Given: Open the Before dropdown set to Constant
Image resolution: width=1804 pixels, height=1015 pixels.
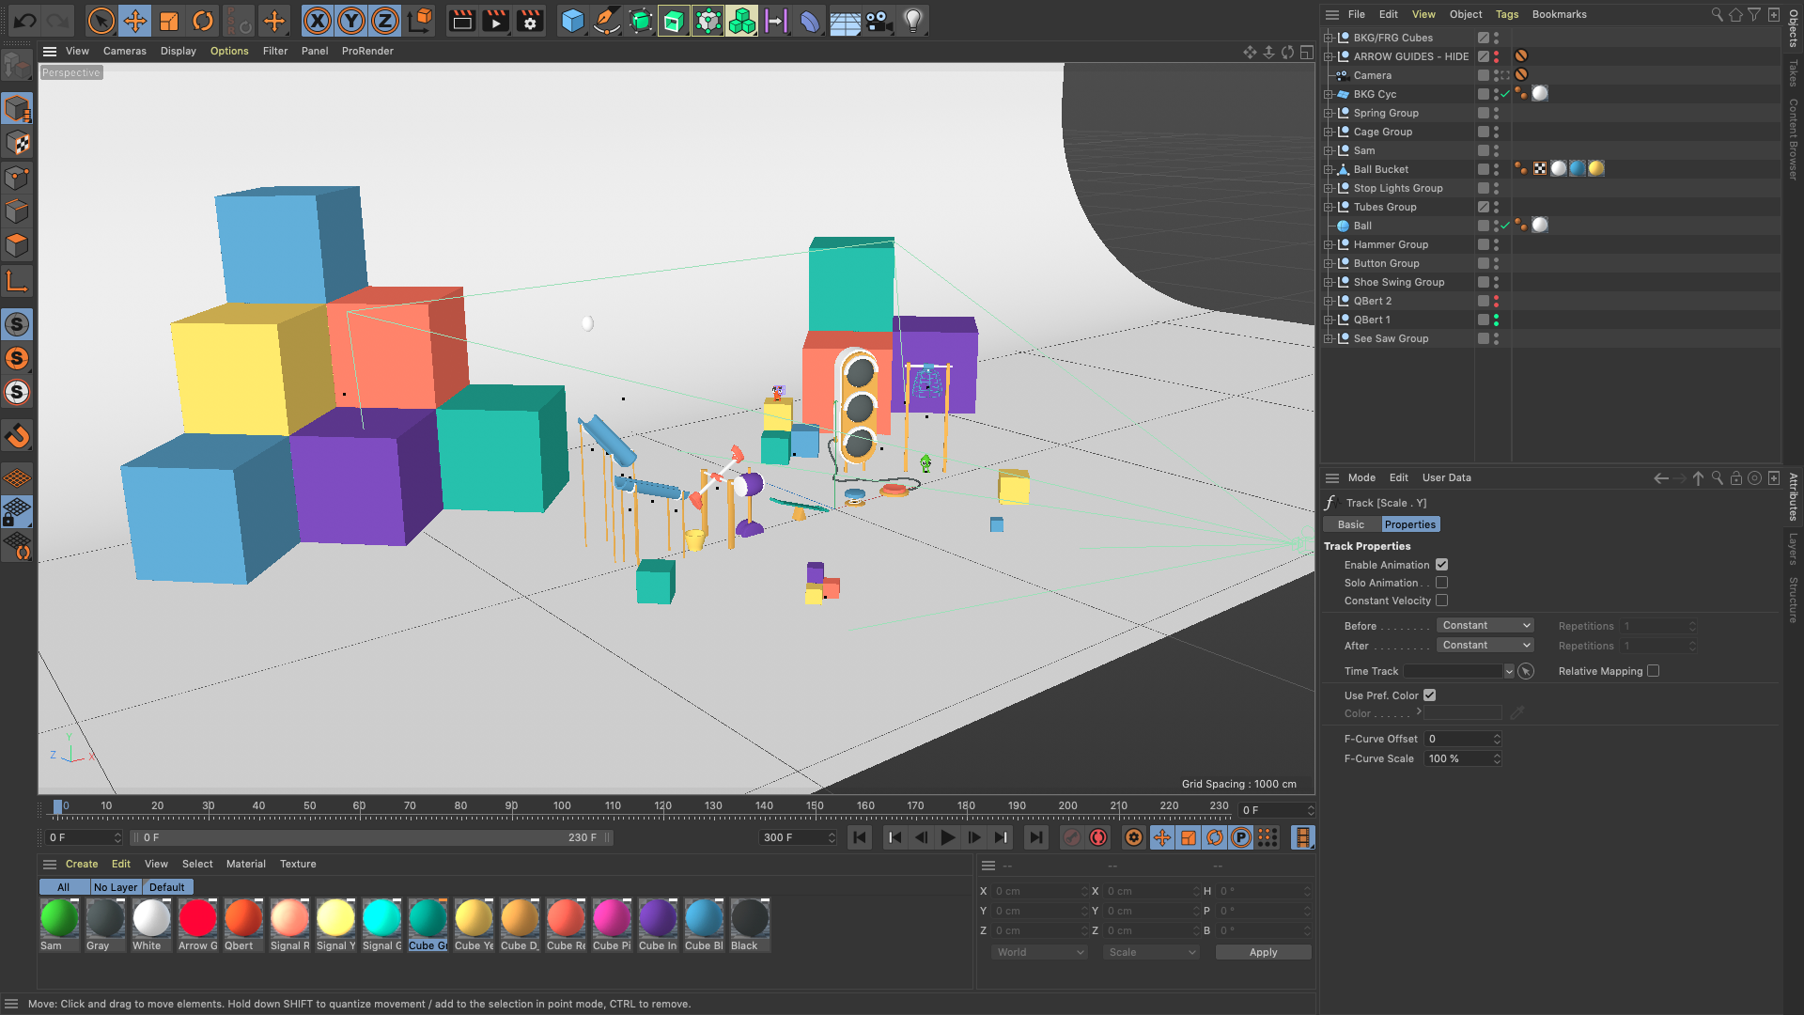Looking at the screenshot, I should [1485, 626].
